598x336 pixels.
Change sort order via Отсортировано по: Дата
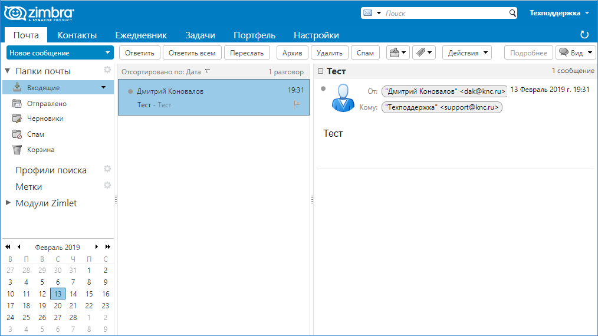click(166, 72)
